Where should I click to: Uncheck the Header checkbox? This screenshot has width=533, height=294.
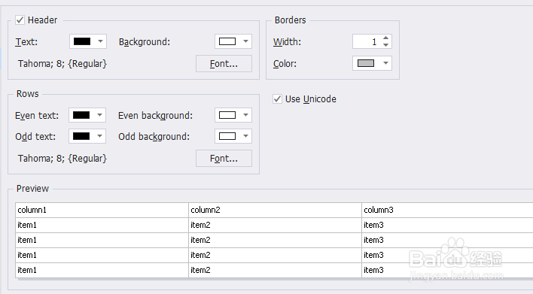click(x=20, y=20)
